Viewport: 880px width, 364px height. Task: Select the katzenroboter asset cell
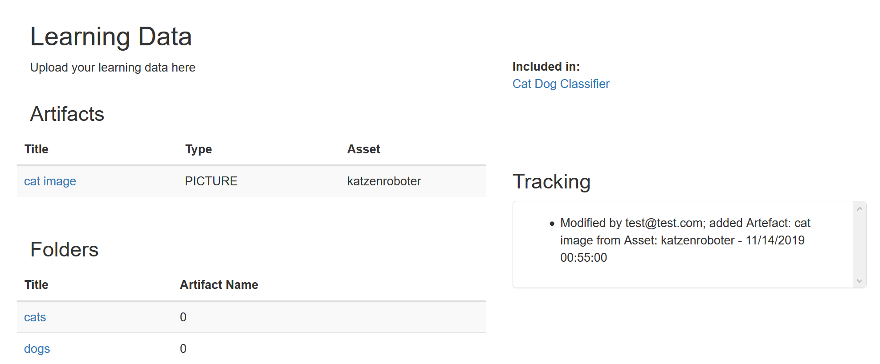[384, 181]
